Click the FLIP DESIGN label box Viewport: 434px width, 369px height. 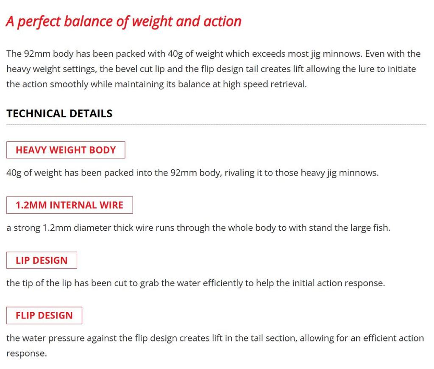pos(44,315)
